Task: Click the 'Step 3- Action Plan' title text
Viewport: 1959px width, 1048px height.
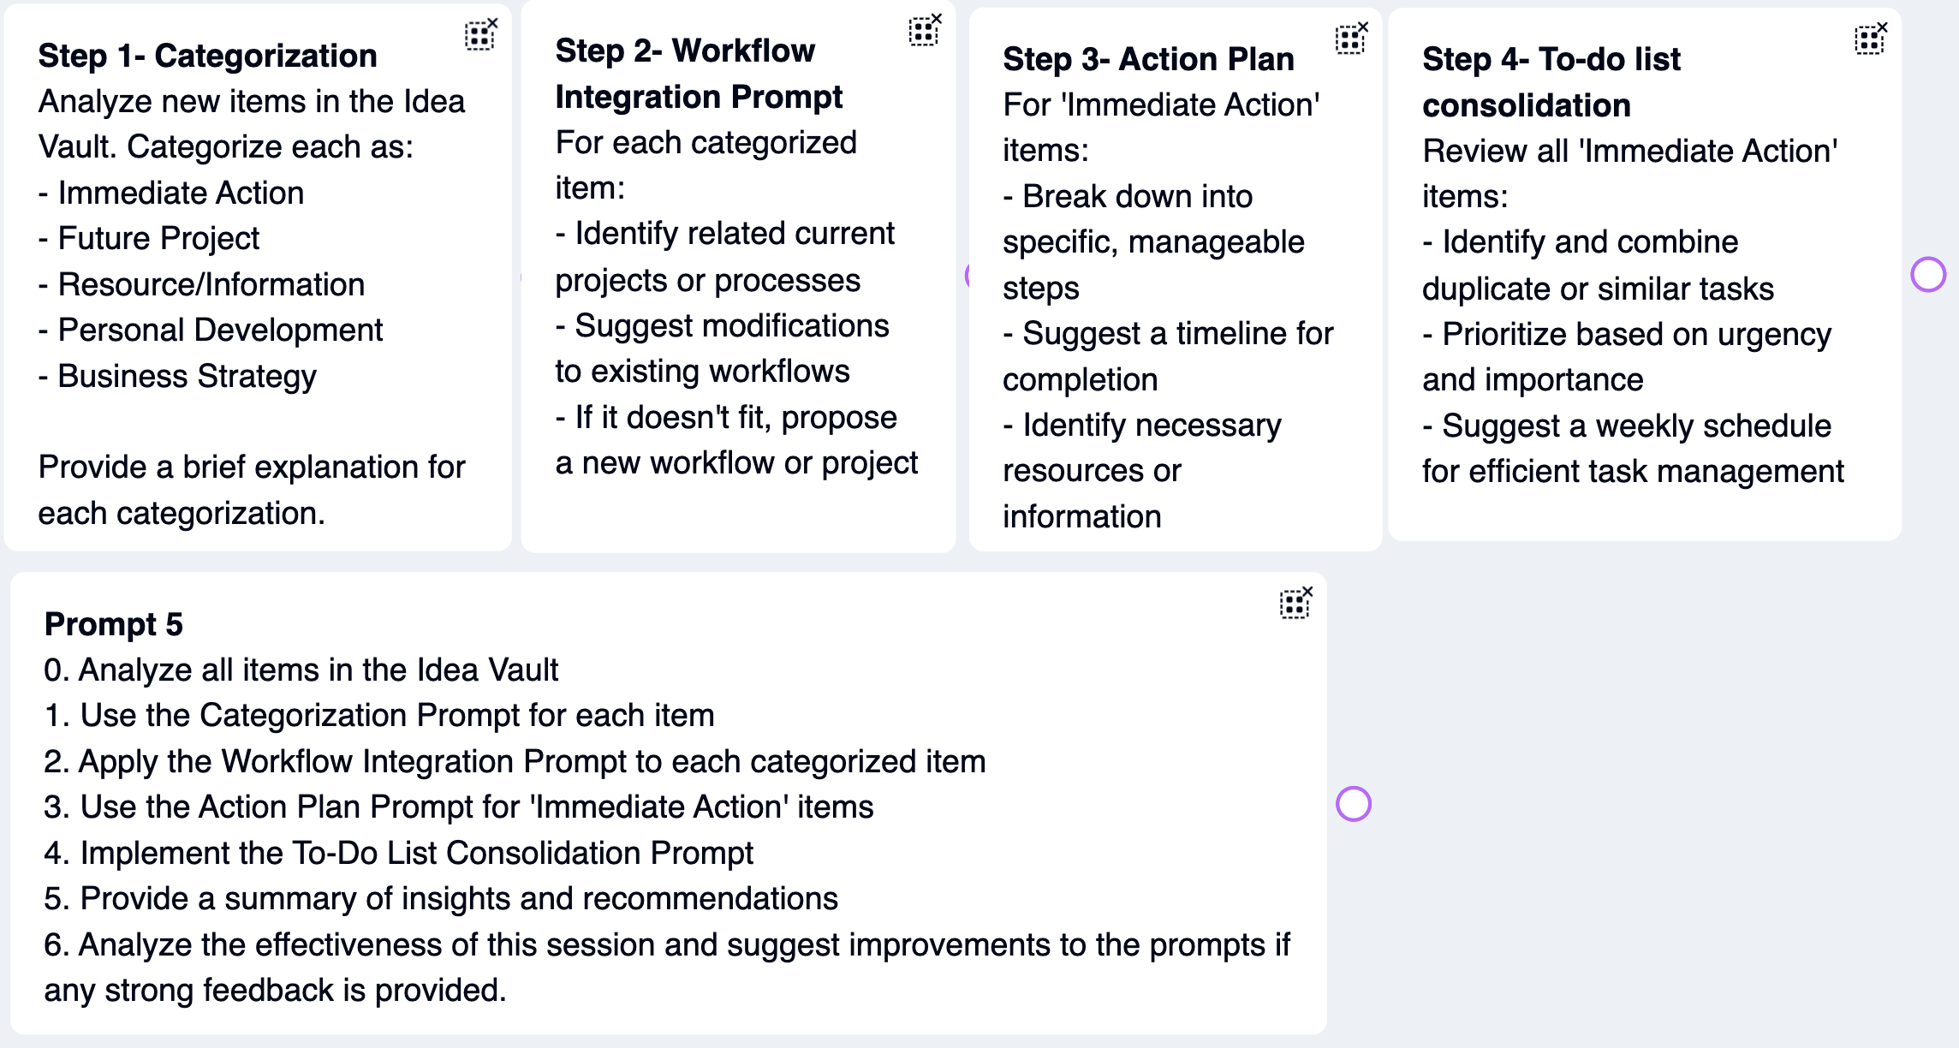Action: coord(1148,59)
